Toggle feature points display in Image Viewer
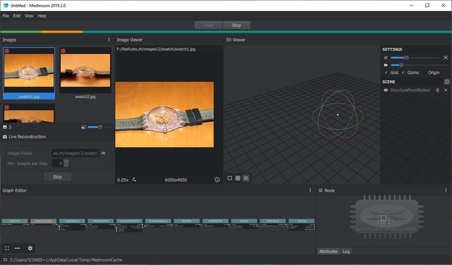The image size is (452, 265). [x=134, y=180]
